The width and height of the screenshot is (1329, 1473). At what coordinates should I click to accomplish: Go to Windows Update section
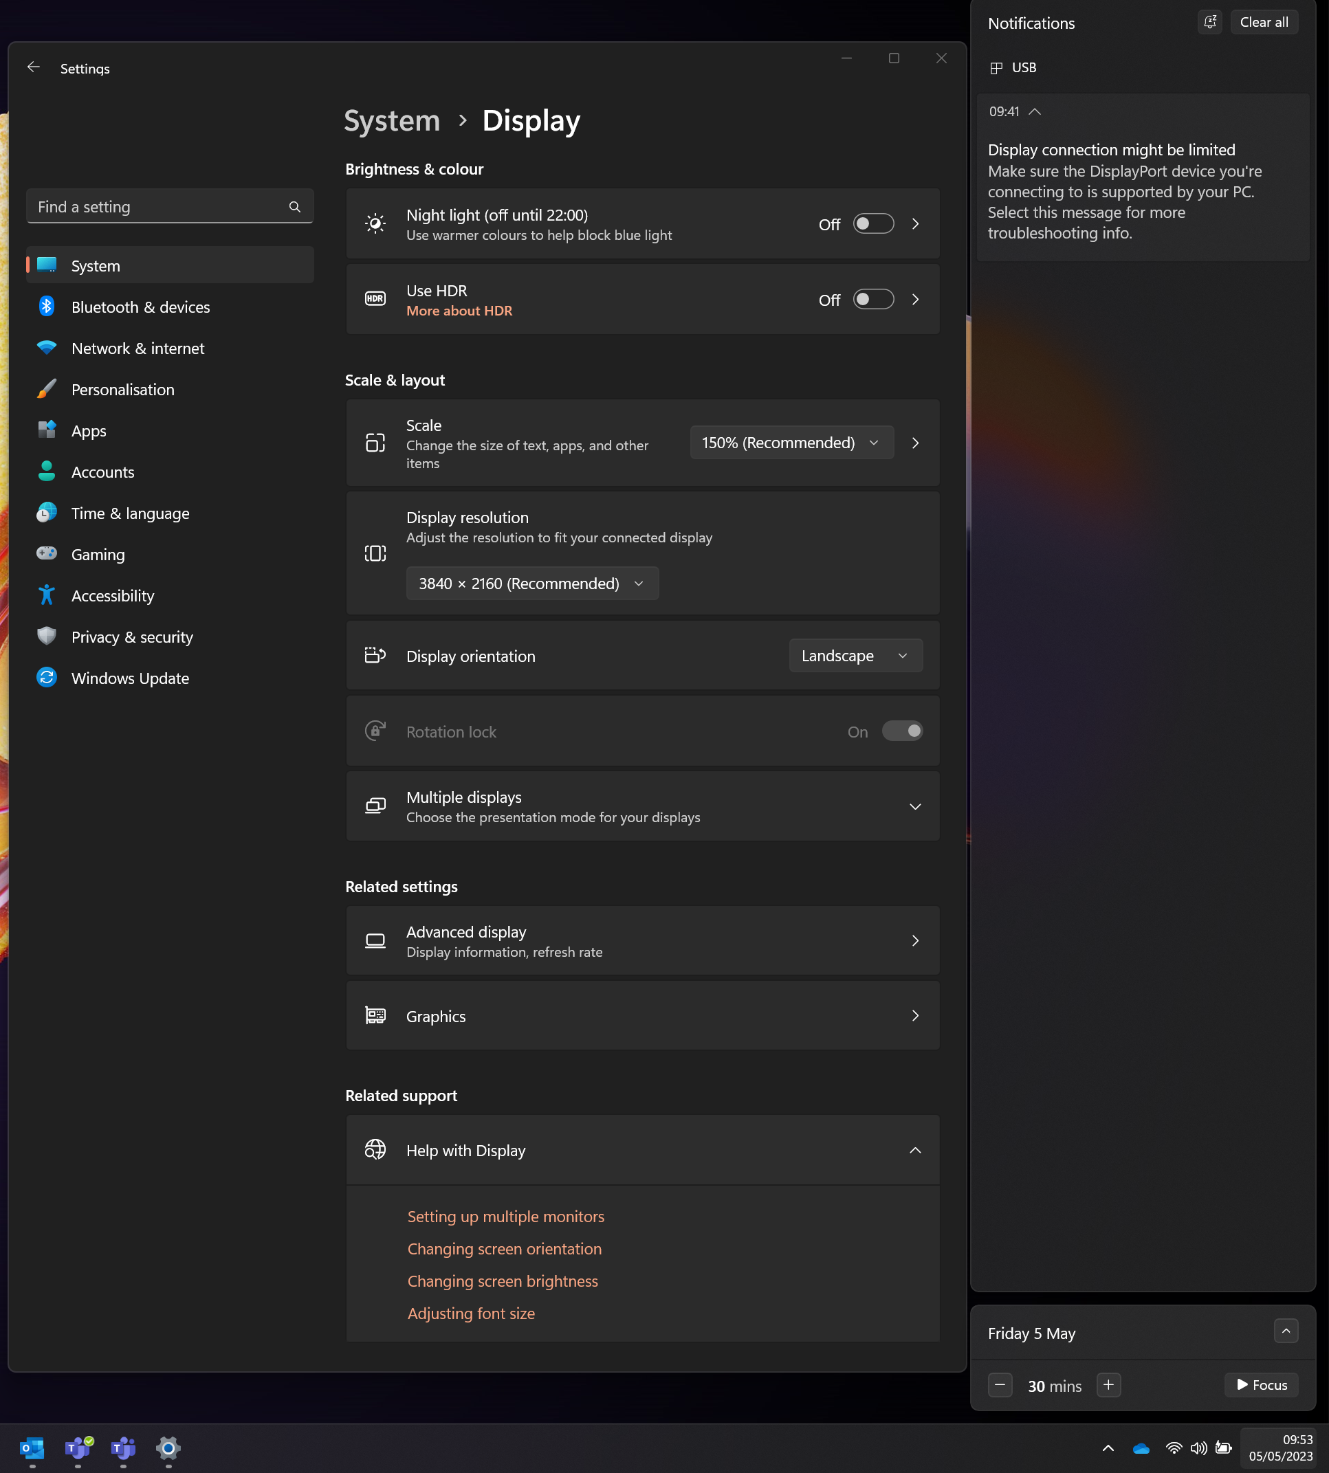[x=130, y=679]
